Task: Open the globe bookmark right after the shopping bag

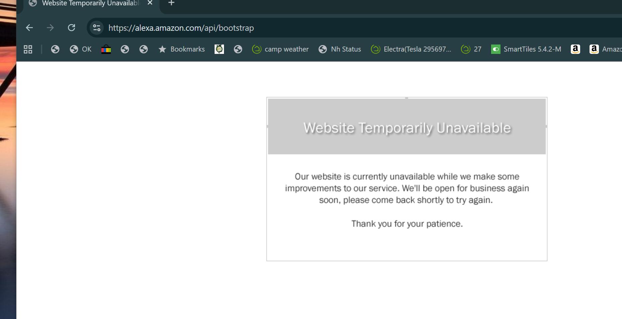Action: (125, 49)
